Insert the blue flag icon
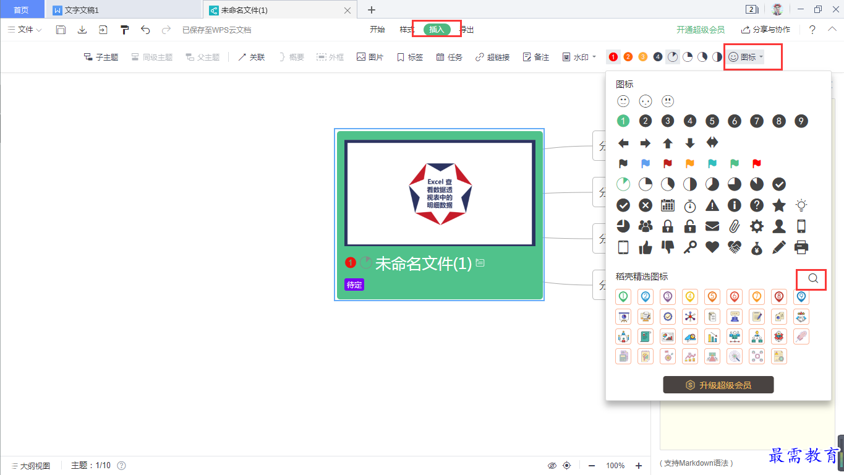This screenshot has height=475, width=844. click(x=646, y=164)
